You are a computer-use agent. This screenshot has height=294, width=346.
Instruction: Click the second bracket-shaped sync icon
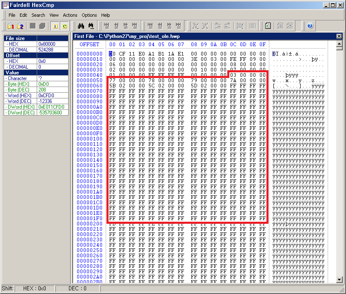point(205,26)
